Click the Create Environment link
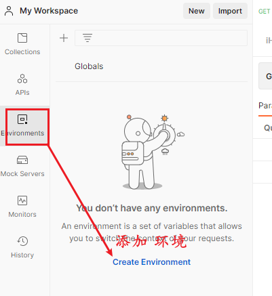The height and width of the screenshot is (296, 272). tap(151, 262)
